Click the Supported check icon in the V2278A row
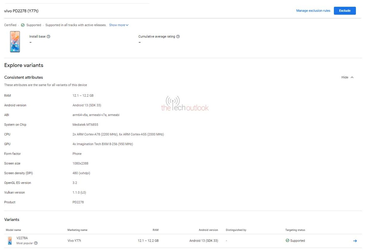The height and width of the screenshot is (250, 365). [x=287, y=241]
